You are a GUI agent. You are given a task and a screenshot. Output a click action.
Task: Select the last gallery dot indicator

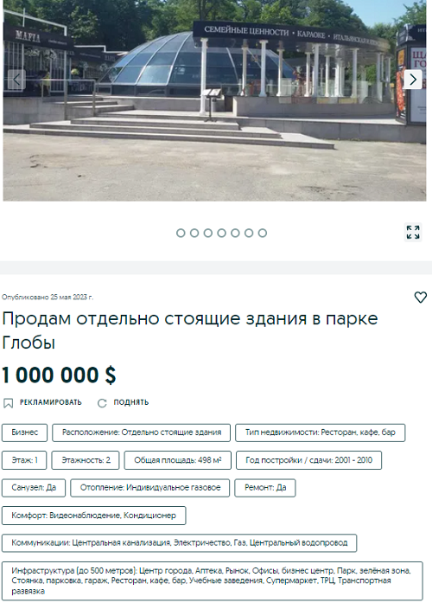click(263, 233)
